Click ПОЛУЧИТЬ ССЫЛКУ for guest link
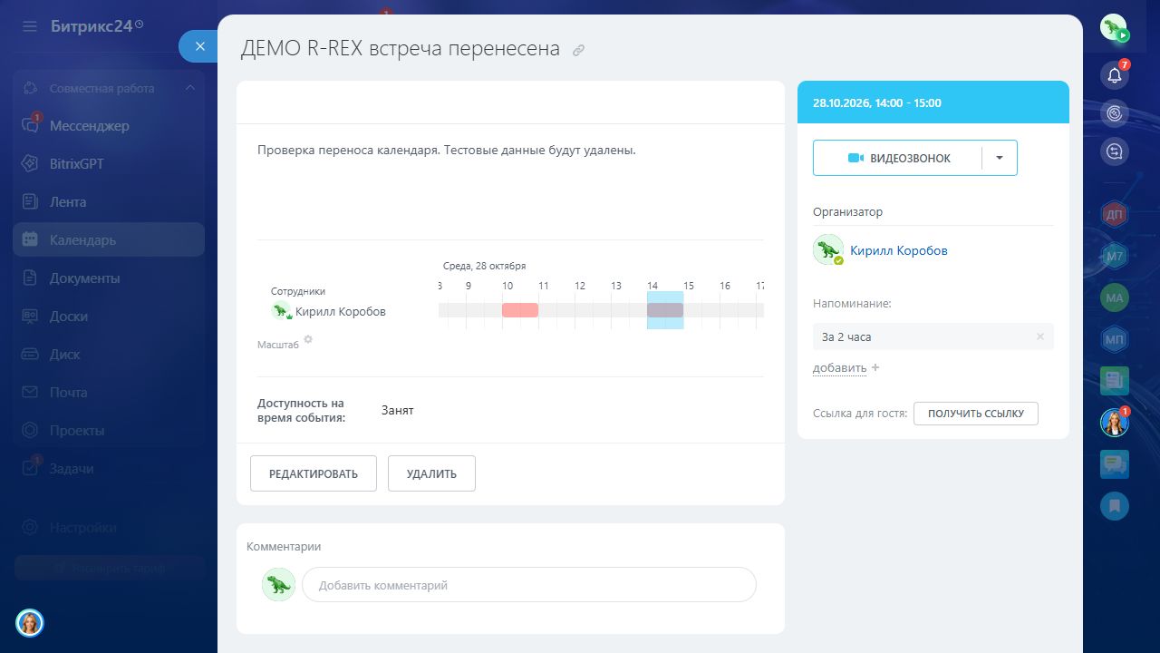 click(x=976, y=414)
